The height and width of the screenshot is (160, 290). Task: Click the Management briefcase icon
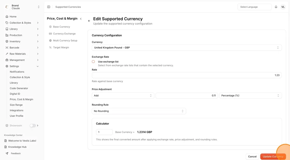(x=7, y=60)
